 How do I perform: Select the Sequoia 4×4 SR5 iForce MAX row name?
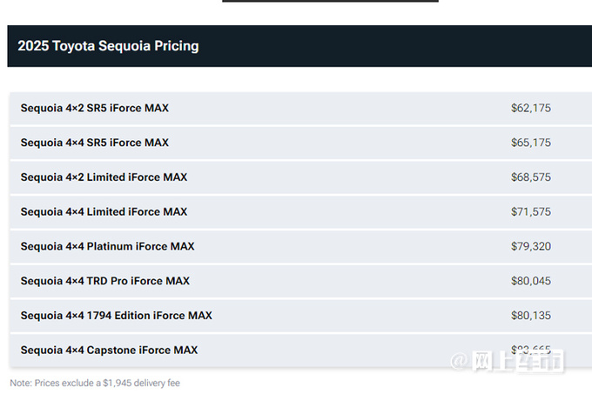point(95,143)
